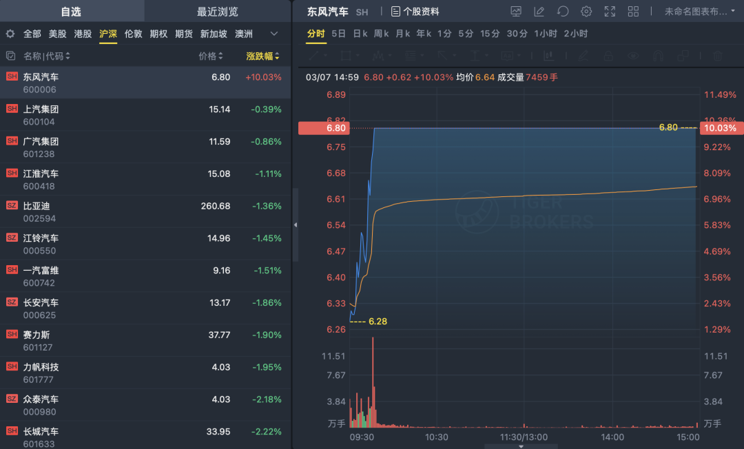Screen dimensions: 744x449
Task: Refresh the chart with the circular arrow icon
Action: pos(563,12)
